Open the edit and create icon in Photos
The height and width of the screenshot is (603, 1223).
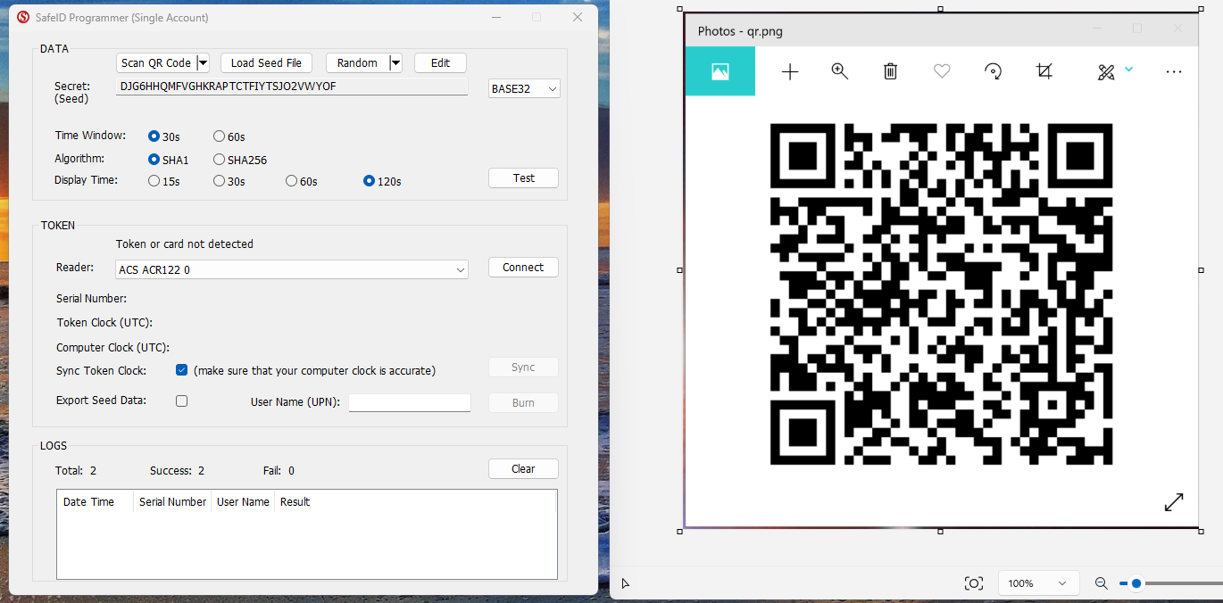(1106, 72)
